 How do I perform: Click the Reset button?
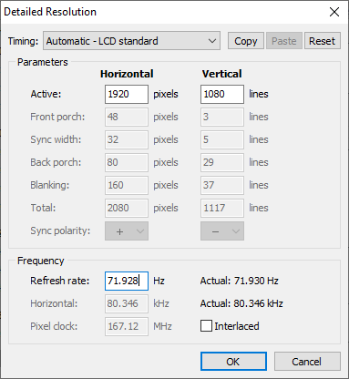click(x=322, y=41)
